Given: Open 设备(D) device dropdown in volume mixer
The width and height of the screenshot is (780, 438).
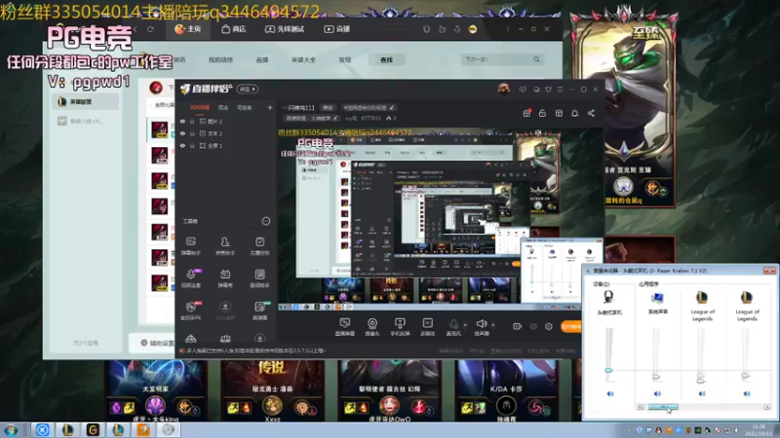Looking at the screenshot, I should point(602,284).
